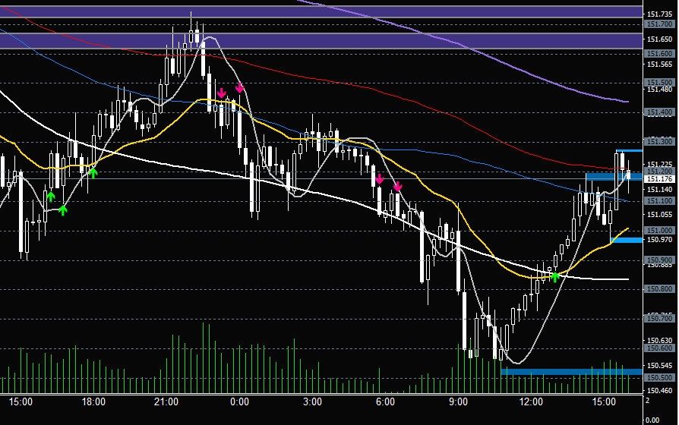
Task: Select the 12:00 time axis label
Action: (531, 402)
